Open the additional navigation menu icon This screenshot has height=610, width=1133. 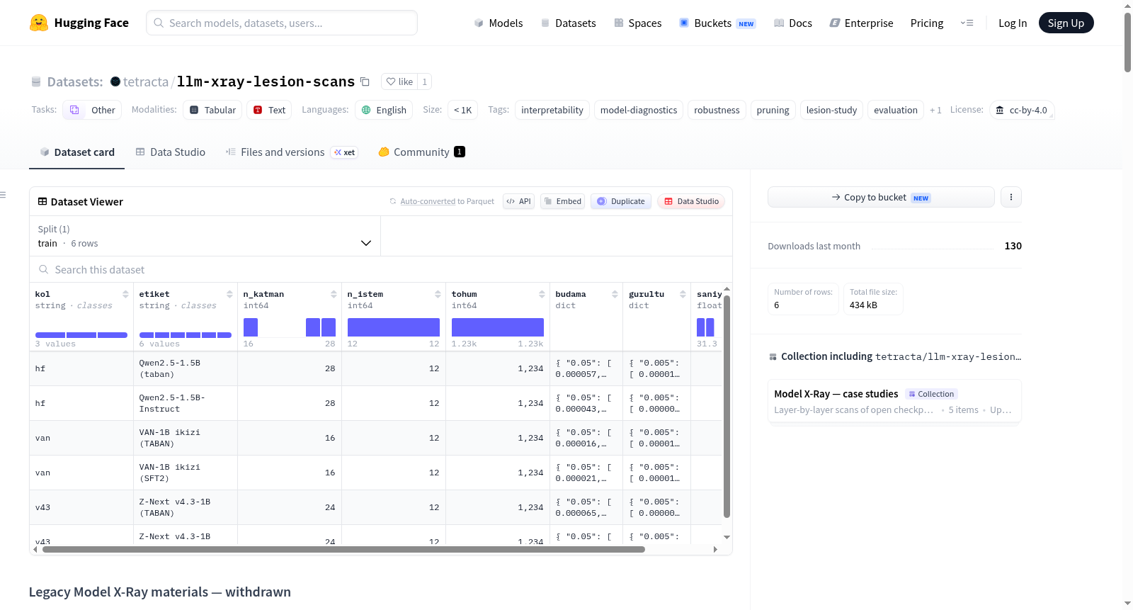[x=967, y=23]
